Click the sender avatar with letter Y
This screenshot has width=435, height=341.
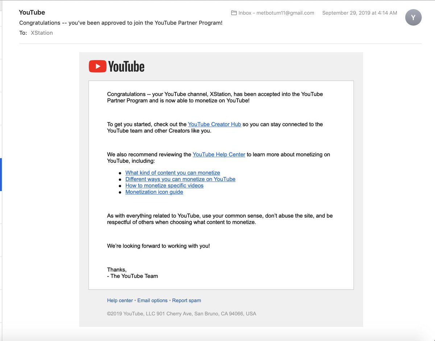tap(413, 17)
